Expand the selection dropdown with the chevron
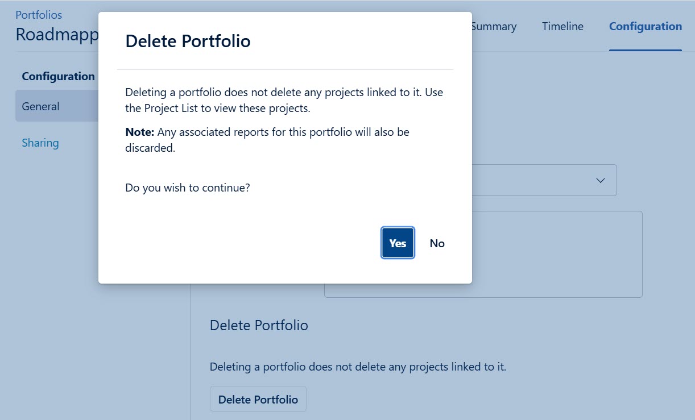The height and width of the screenshot is (420, 695). pyautogui.click(x=600, y=180)
